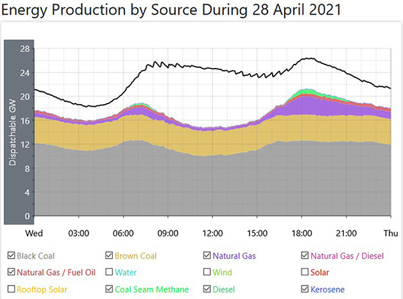Screen dimensions: 403x299
Task: Untick the Natural Gas / Fuel Oil checkbox
Action: [11, 273]
